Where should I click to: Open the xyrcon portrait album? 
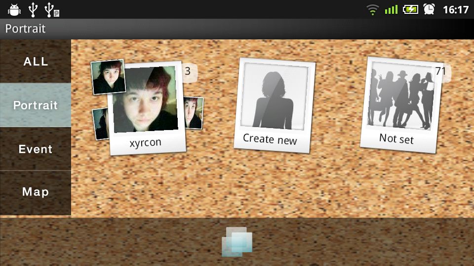point(147,108)
